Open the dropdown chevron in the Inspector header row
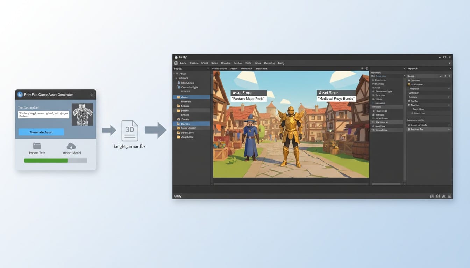The image size is (470, 268). tap(441, 76)
